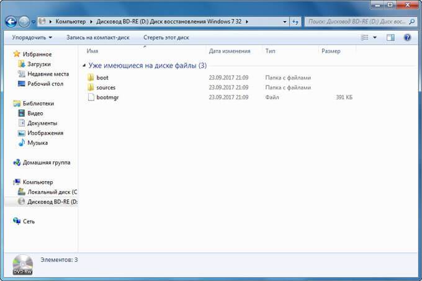Open the help question mark icon
Image resolution: width=422 pixels, height=281 pixels.
[x=407, y=37]
